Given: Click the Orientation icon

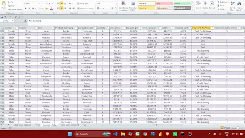Looking at the screenshot, I should [70, 3].
